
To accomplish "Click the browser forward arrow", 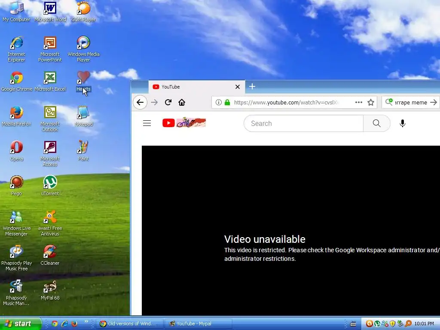I will (x=154, y=102).
